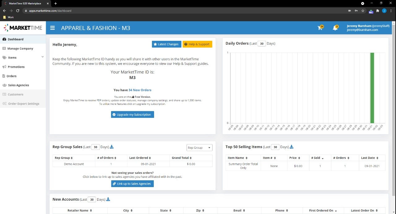Expand the Items sidebar menu

coord(23,58)
